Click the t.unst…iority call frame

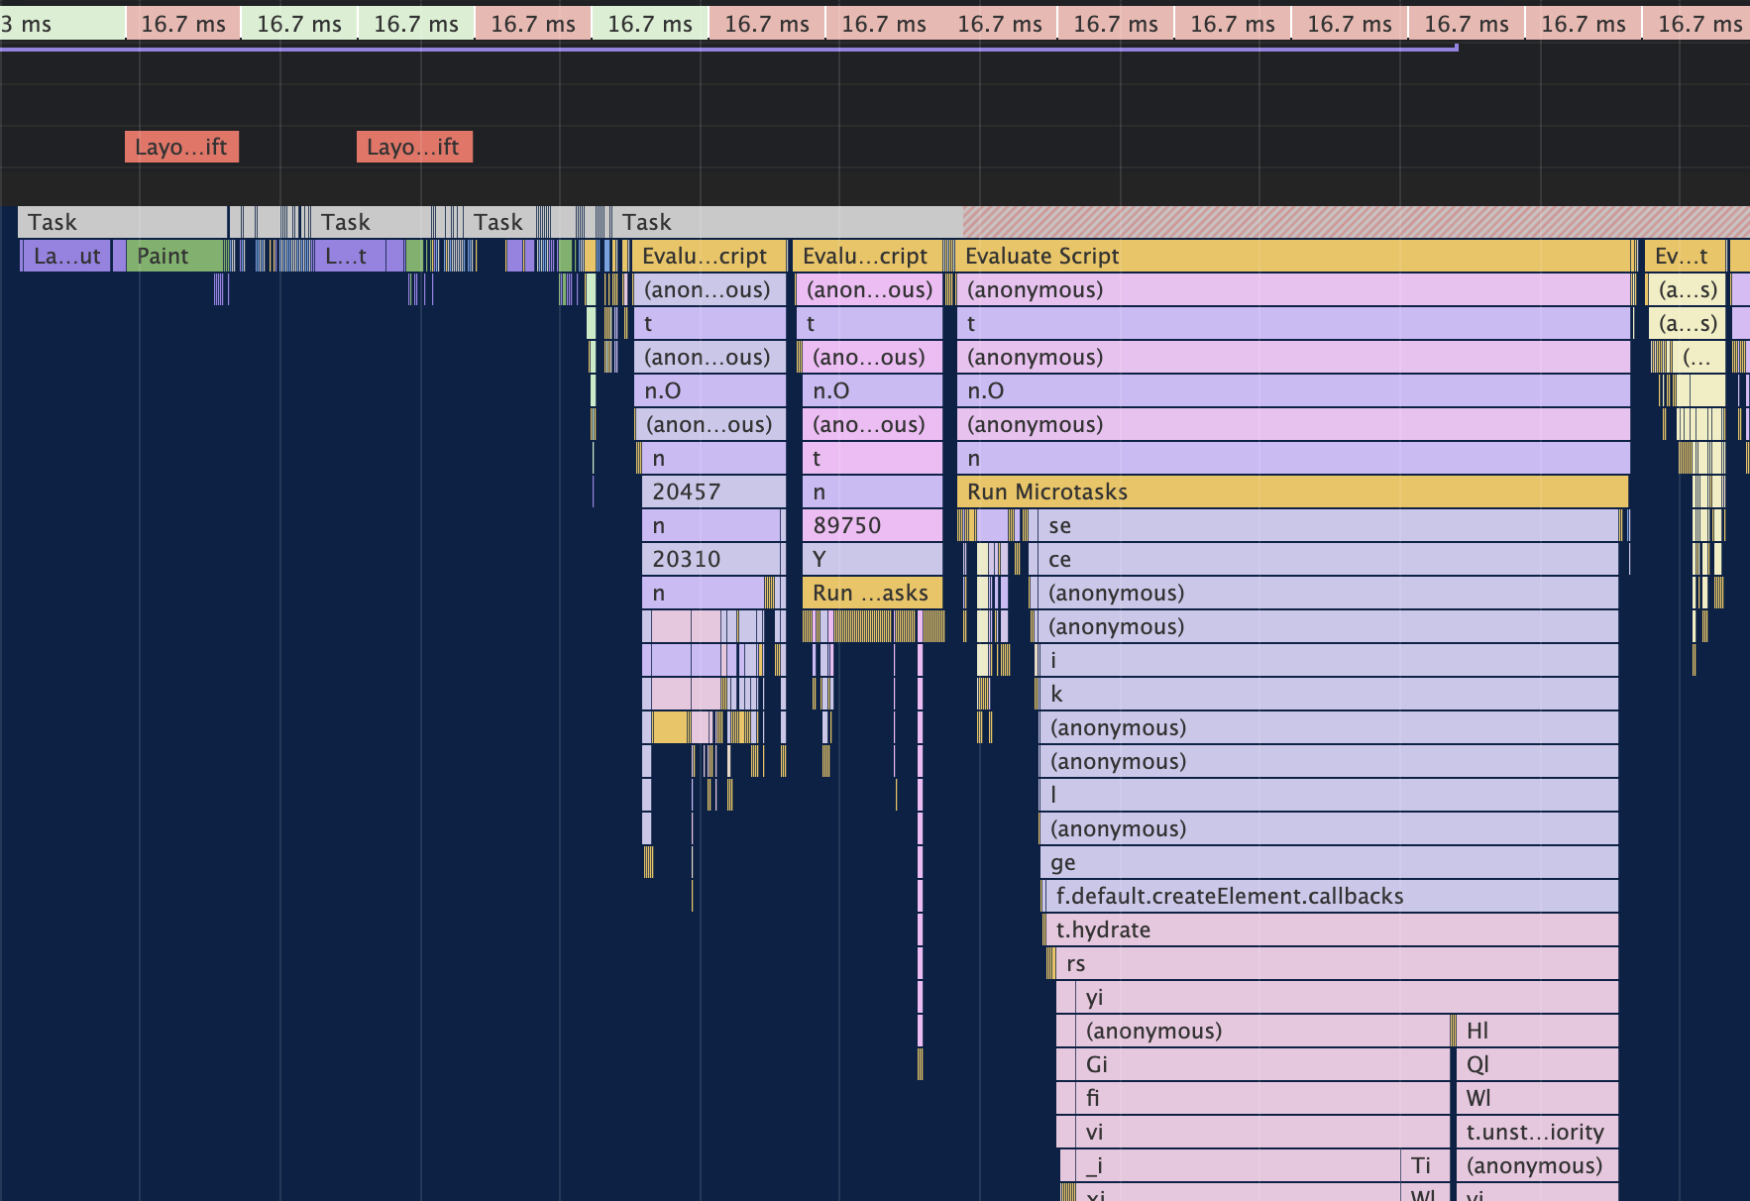click(x=1537, y=1132)
